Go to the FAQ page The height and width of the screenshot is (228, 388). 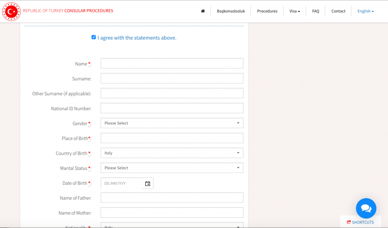315,11
